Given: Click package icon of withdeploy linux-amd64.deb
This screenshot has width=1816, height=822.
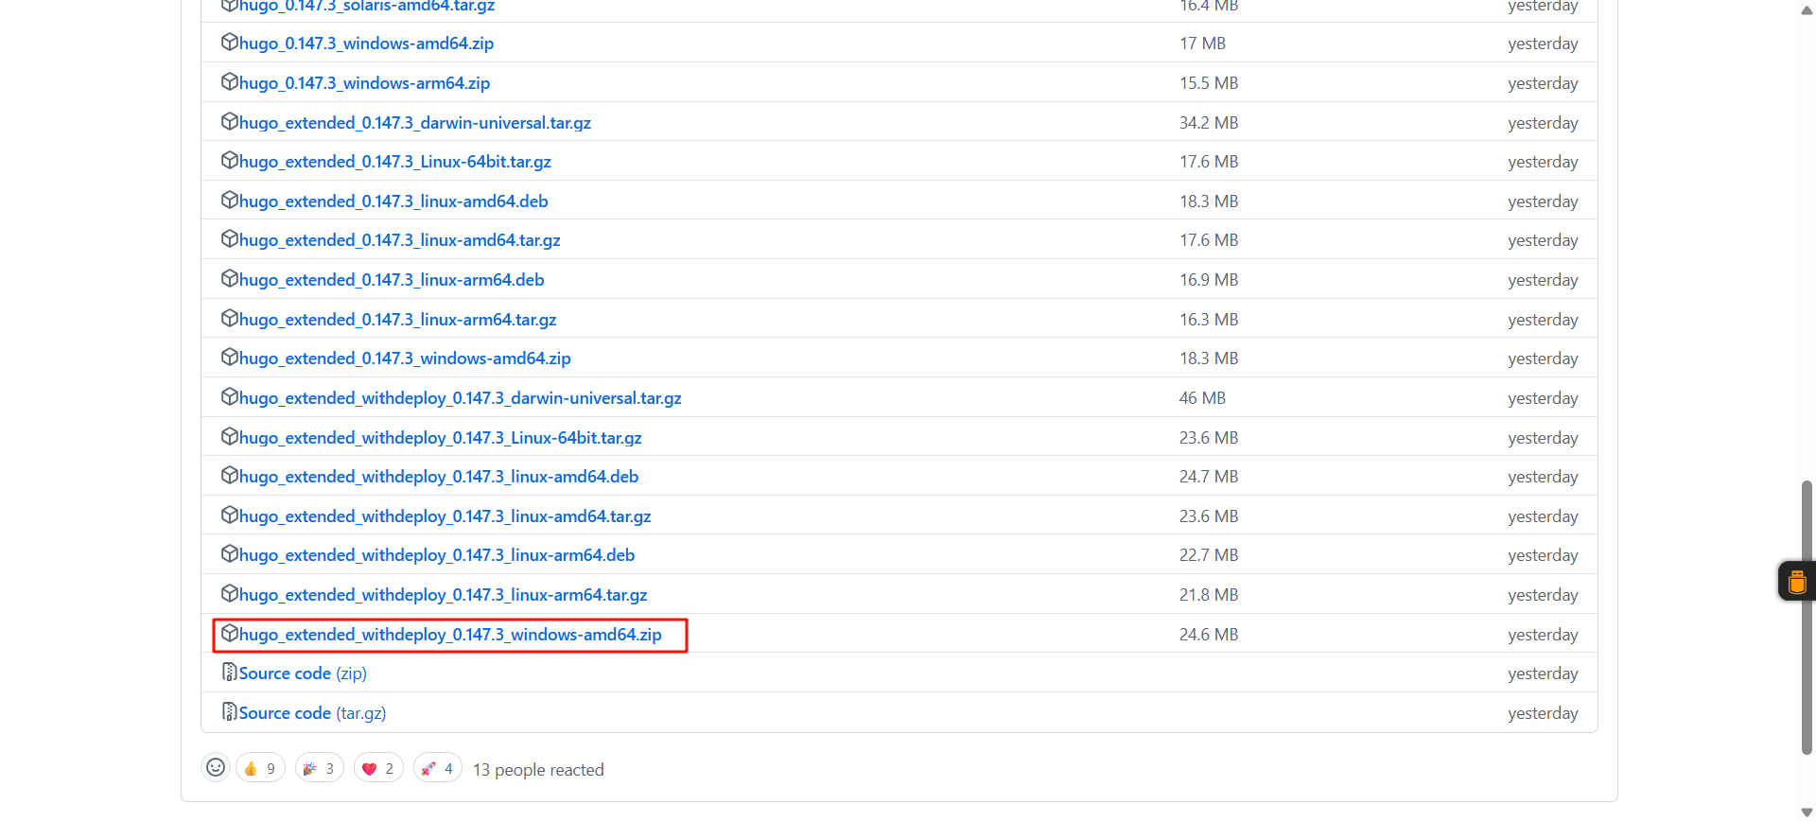Looking at the screenshot, I should (229, 476).
